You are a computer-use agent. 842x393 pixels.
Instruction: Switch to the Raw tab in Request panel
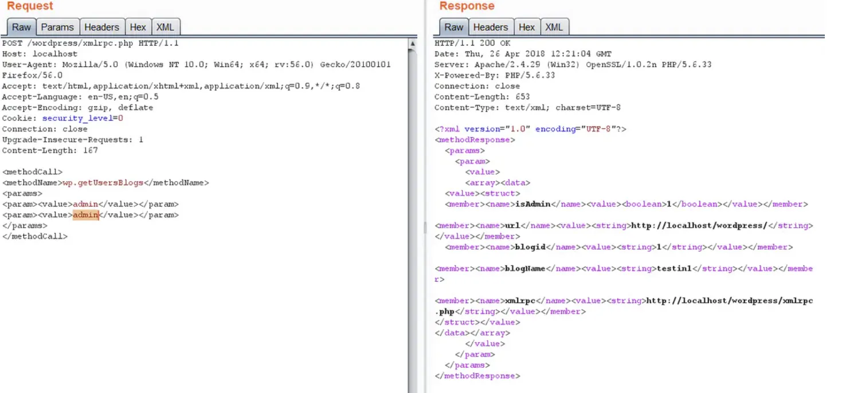pyautogui.click(x=21, y=26)
